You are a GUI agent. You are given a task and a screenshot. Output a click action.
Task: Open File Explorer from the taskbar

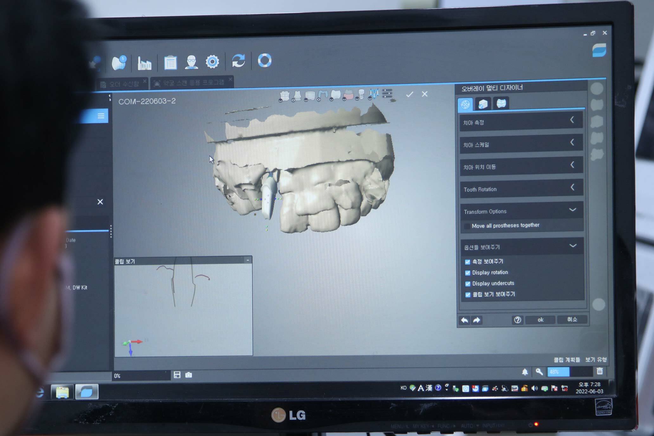(x=62, y=392)
